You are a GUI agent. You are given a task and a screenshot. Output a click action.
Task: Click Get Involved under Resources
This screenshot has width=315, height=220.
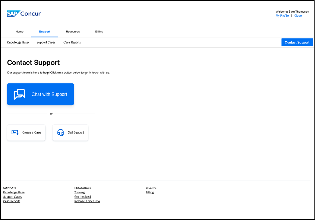tap(82, 197)
